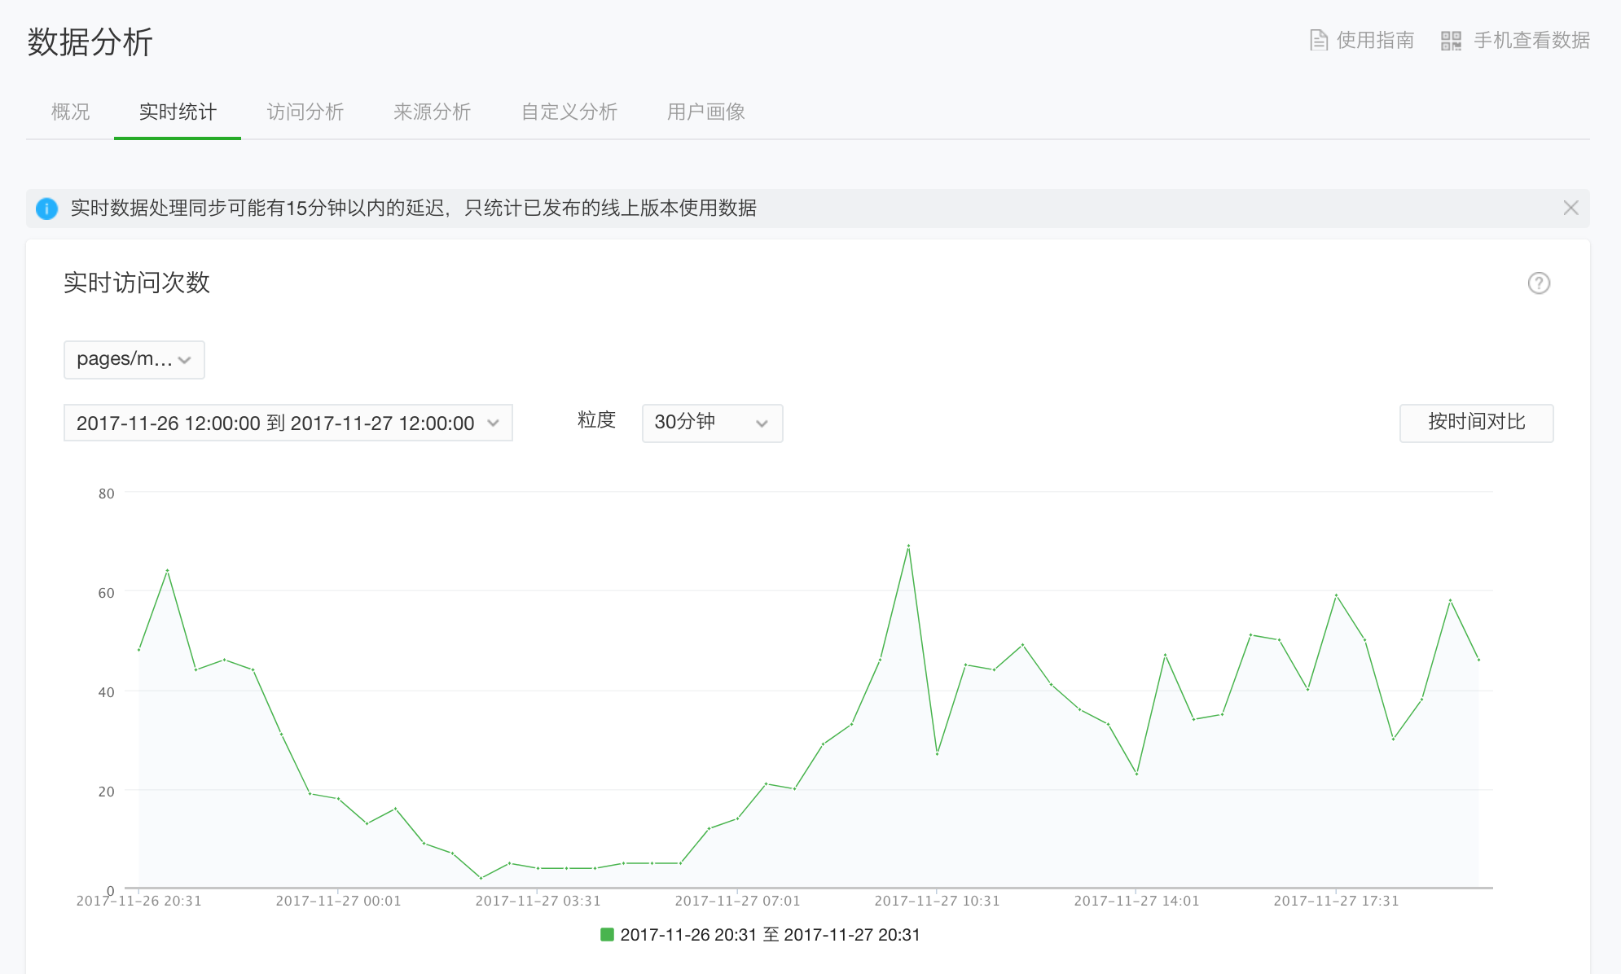Expand the 粒度 granularity dropdown showing 30分钟
The width and height of the screenshot is (1621, 974).
710,423
